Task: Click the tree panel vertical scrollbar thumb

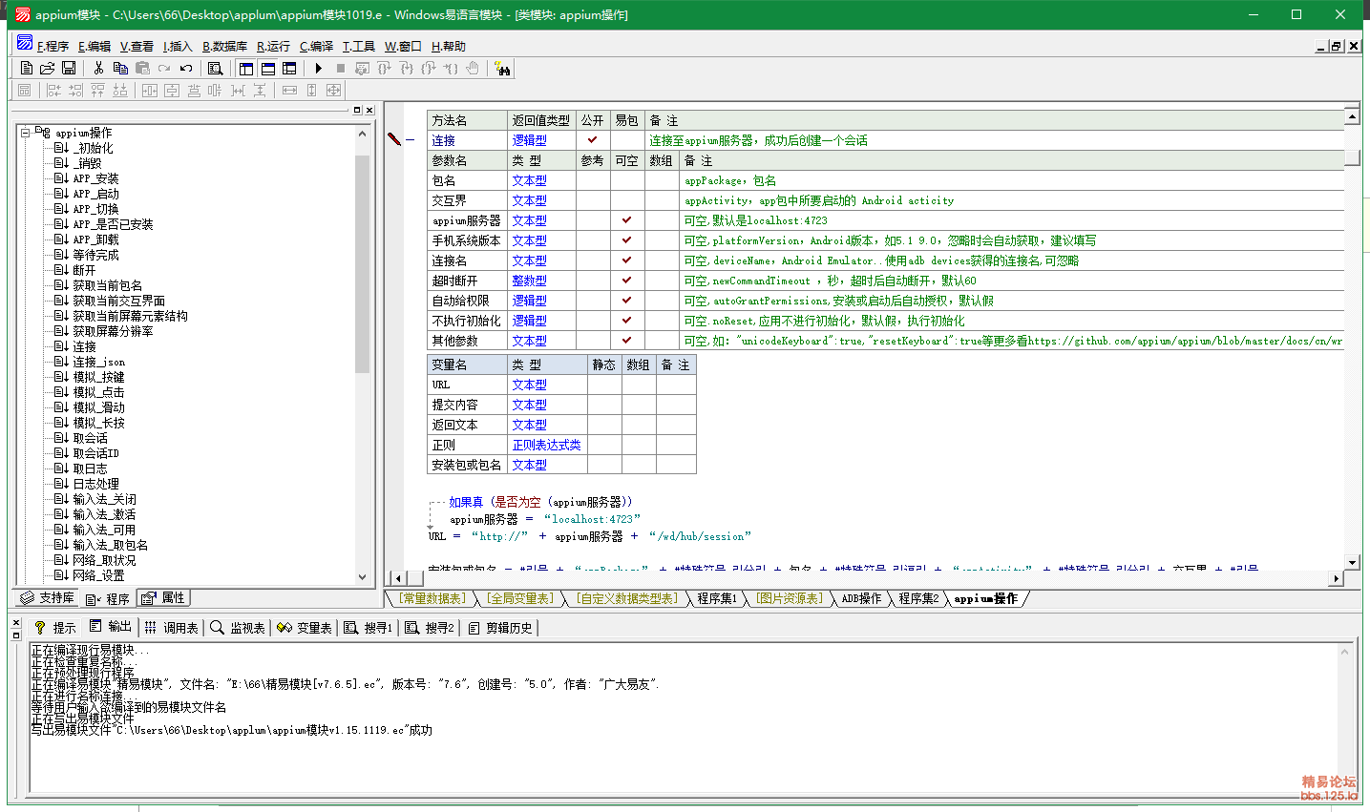Action: [362, 262]
